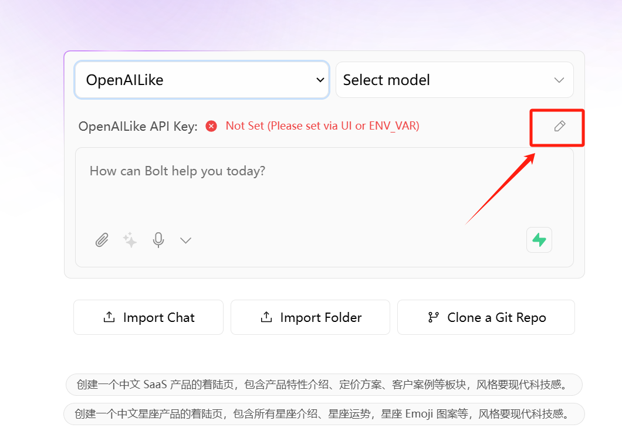Click the paperclip attach file icon
Screen dimensions: 622x431
click(102, 240)
